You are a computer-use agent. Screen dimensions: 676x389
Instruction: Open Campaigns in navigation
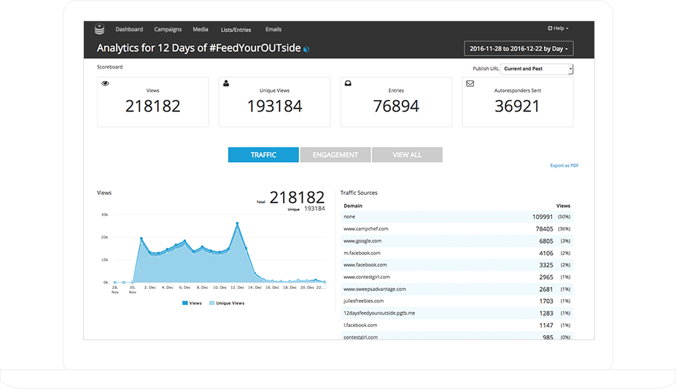(x=168, y=29)
